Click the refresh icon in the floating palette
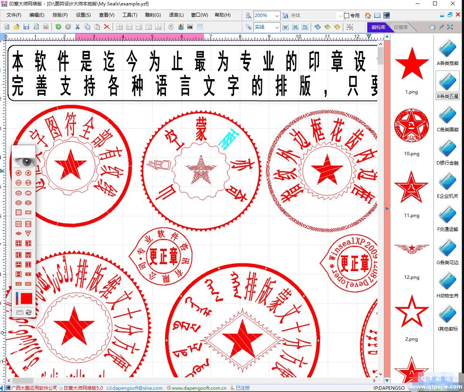The image size is (464, 392). point(29,312)
